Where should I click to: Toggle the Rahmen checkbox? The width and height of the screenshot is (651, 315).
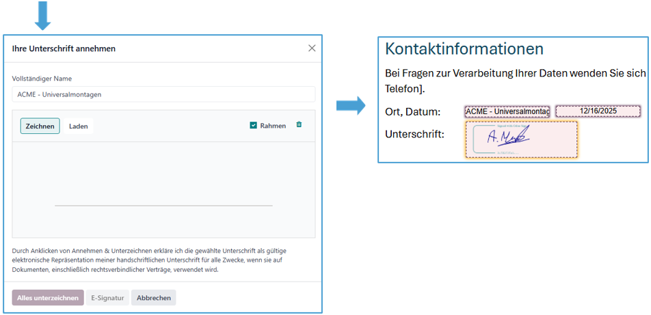pos(254,126)
